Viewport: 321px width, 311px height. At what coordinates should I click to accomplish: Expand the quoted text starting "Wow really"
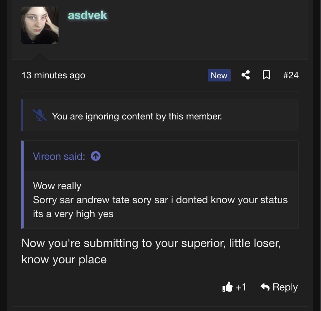pos(57,186)
